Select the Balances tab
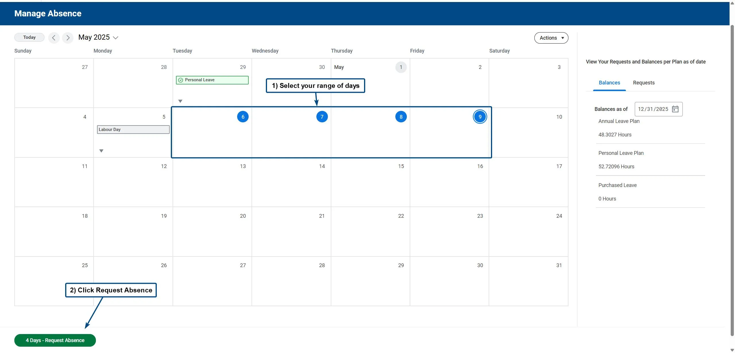Screen dimensions: 735x353 [609, 83]
